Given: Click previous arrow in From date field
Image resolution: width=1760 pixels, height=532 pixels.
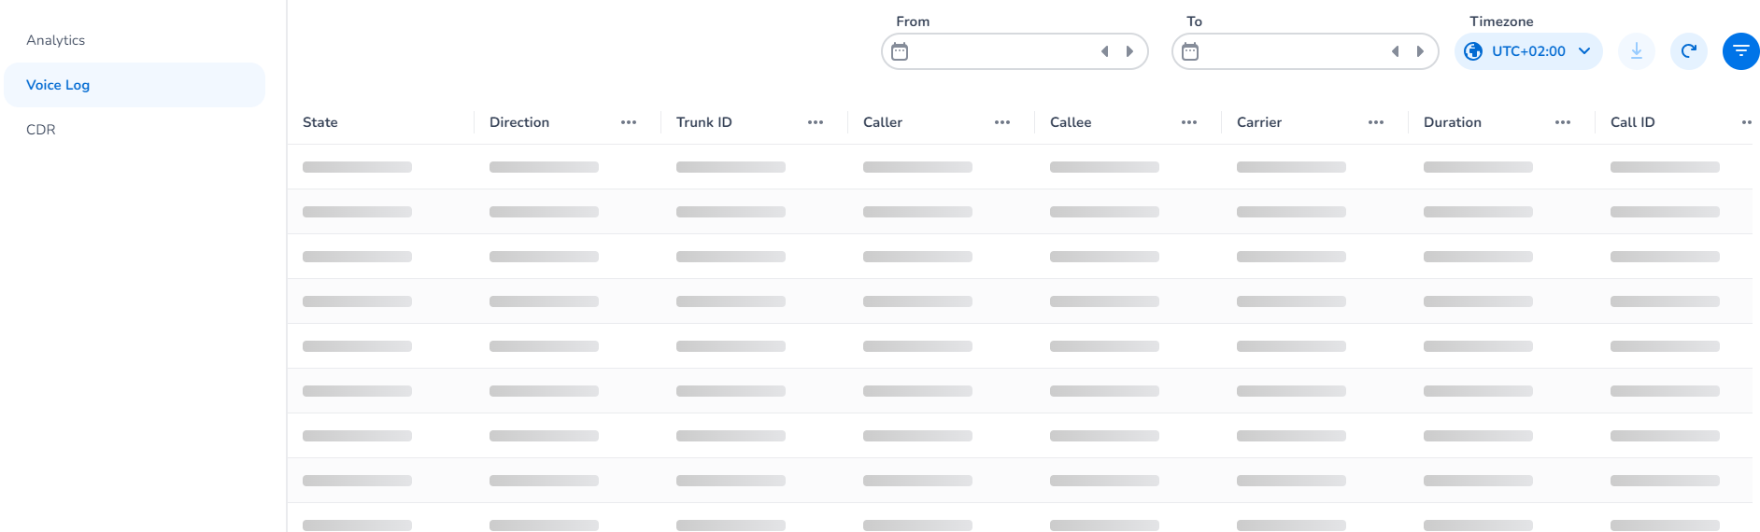Looking at the screenshot, I should 1105,51.
